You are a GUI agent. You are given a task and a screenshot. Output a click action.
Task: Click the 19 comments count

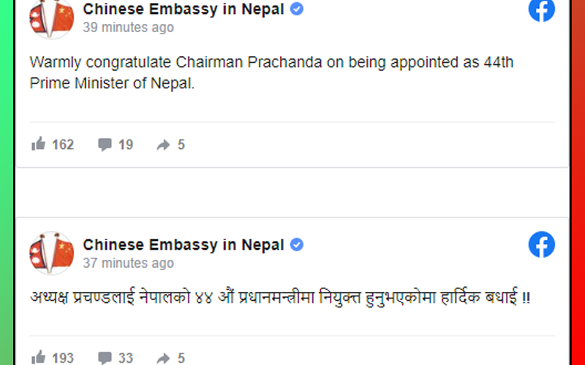(x=126, y=145)
